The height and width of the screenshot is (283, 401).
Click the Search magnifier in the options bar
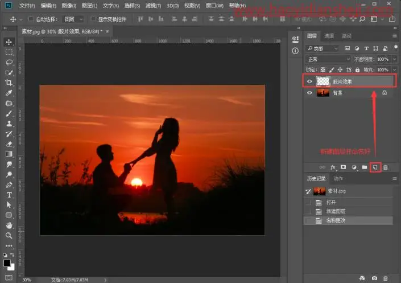362,19
